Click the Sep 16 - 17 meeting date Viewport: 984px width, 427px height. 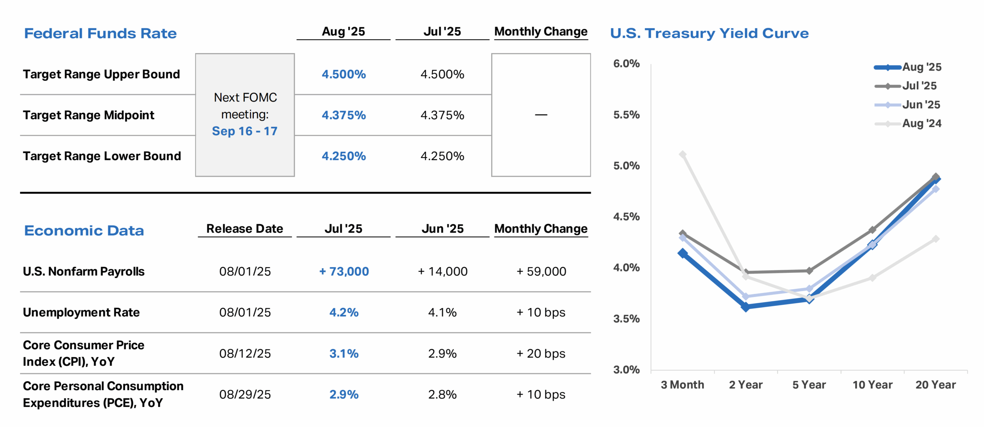coord(244,131)
